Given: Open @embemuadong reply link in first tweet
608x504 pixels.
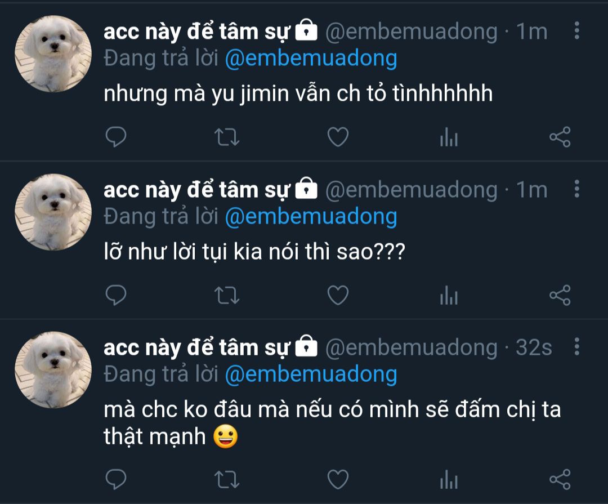Looking at the screenshot, I should [x=311, y=59].
